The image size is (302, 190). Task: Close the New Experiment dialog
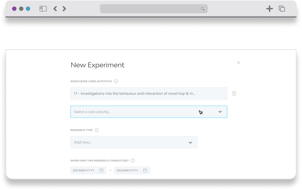tap(238, 63)
